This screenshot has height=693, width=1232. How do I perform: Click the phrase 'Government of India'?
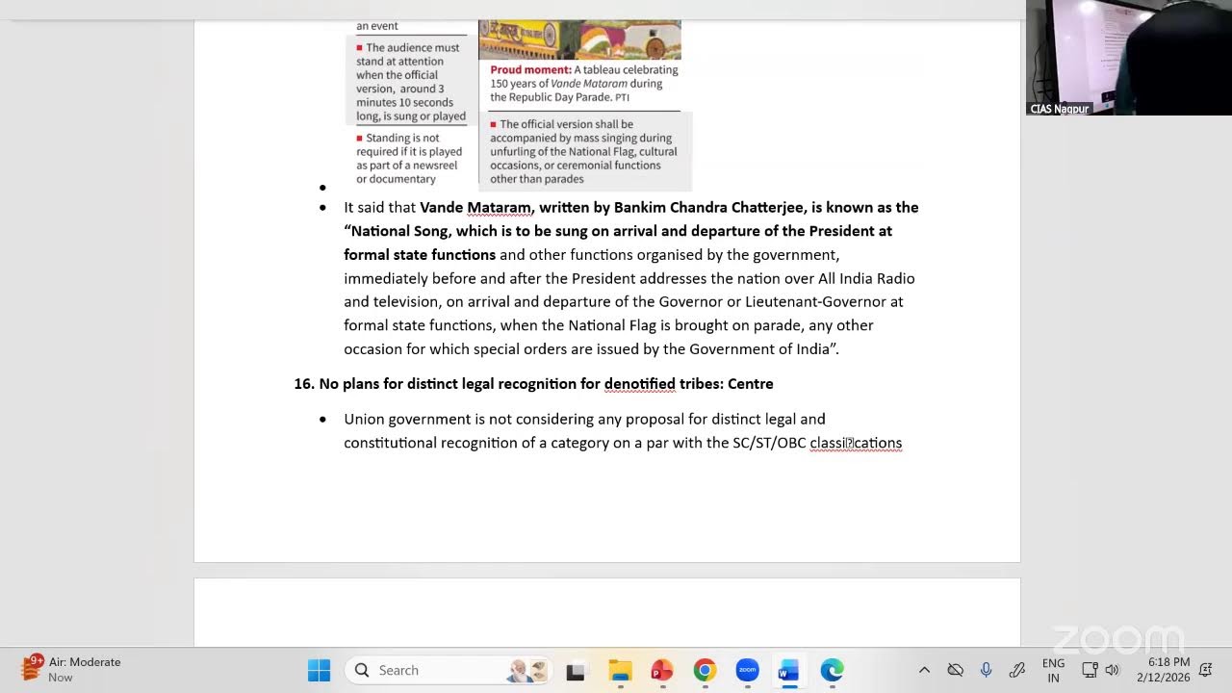click(x=759, y=349)
